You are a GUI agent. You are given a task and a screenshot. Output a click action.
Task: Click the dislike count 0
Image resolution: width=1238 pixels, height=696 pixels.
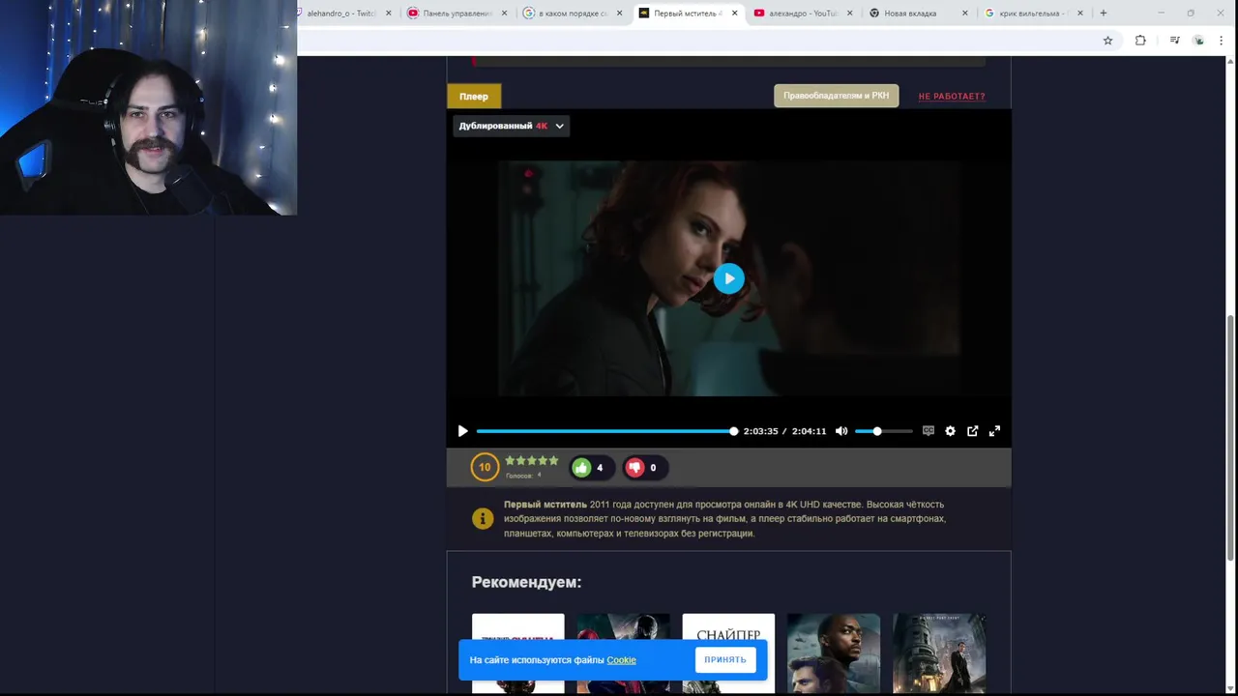click(x=653, y=468)
